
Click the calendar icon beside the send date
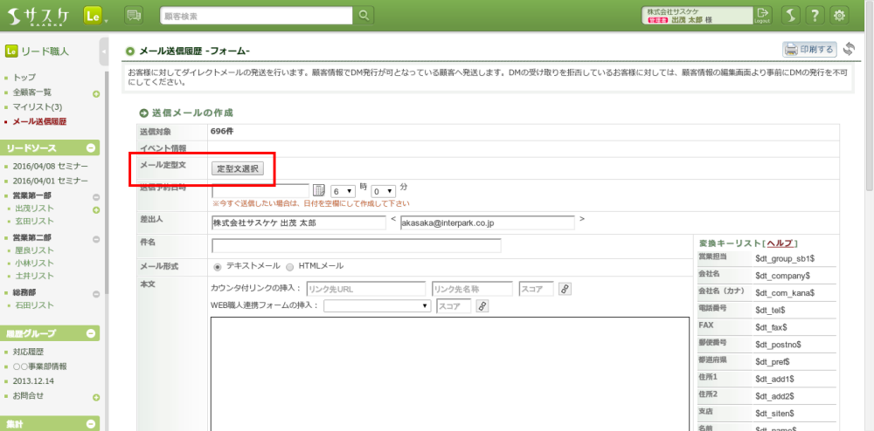(319, 190)
